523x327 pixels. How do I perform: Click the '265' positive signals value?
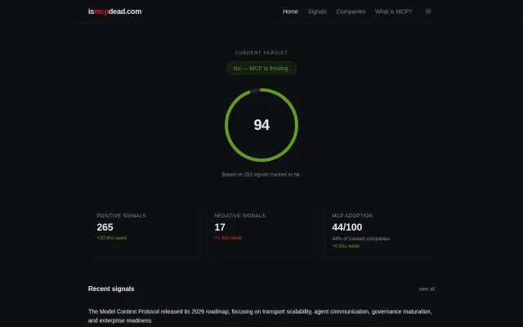[x=105, y=227]
